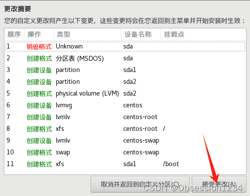Click the / mount point in row 8
Viewport: 250px width, 196px height.
coord(164,129)
